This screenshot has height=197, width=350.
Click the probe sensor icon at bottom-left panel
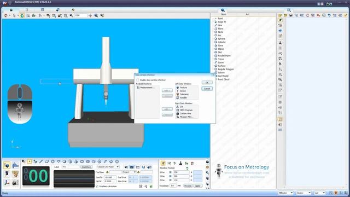pos(7,174)
